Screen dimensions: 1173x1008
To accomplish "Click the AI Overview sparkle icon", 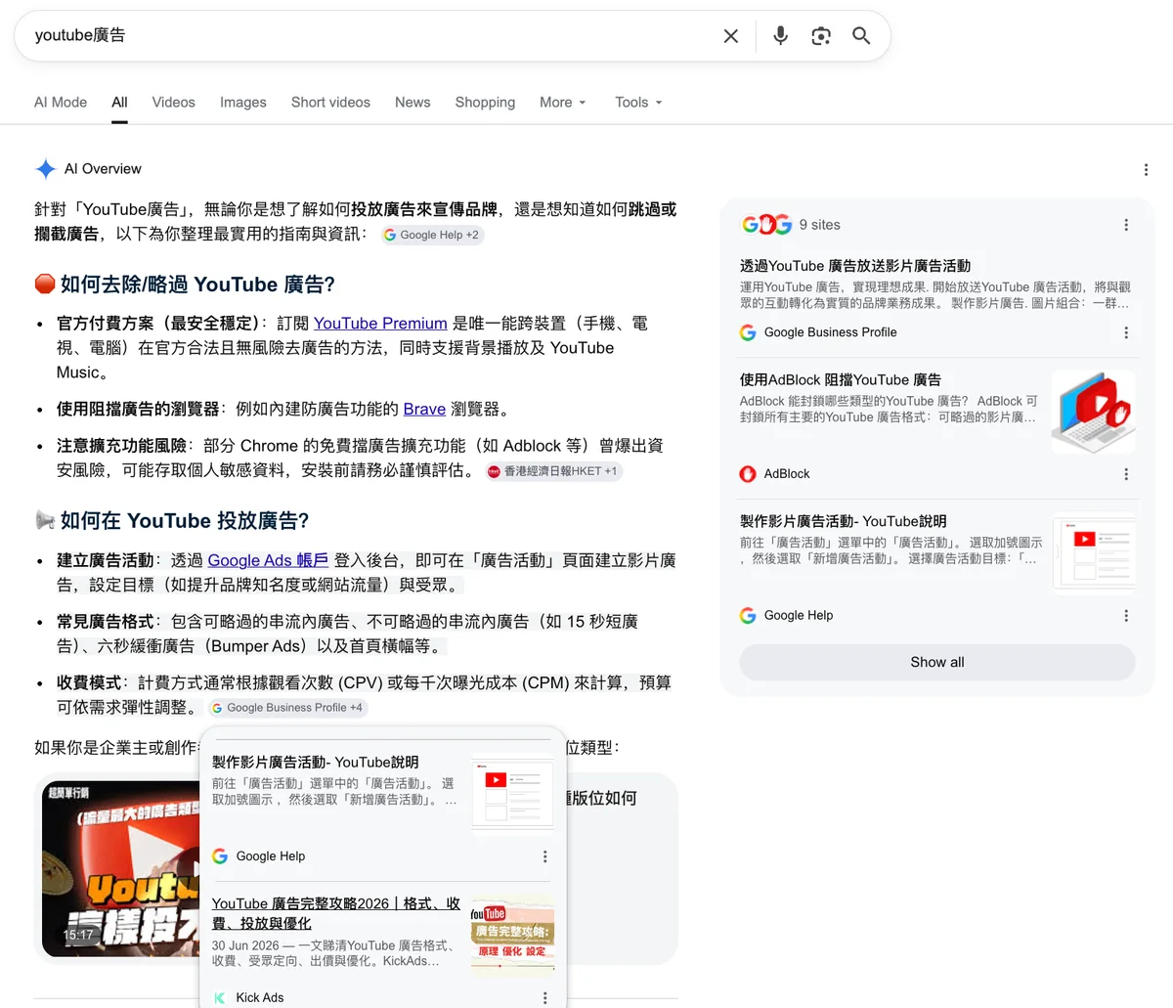I will tap(45, 169).
